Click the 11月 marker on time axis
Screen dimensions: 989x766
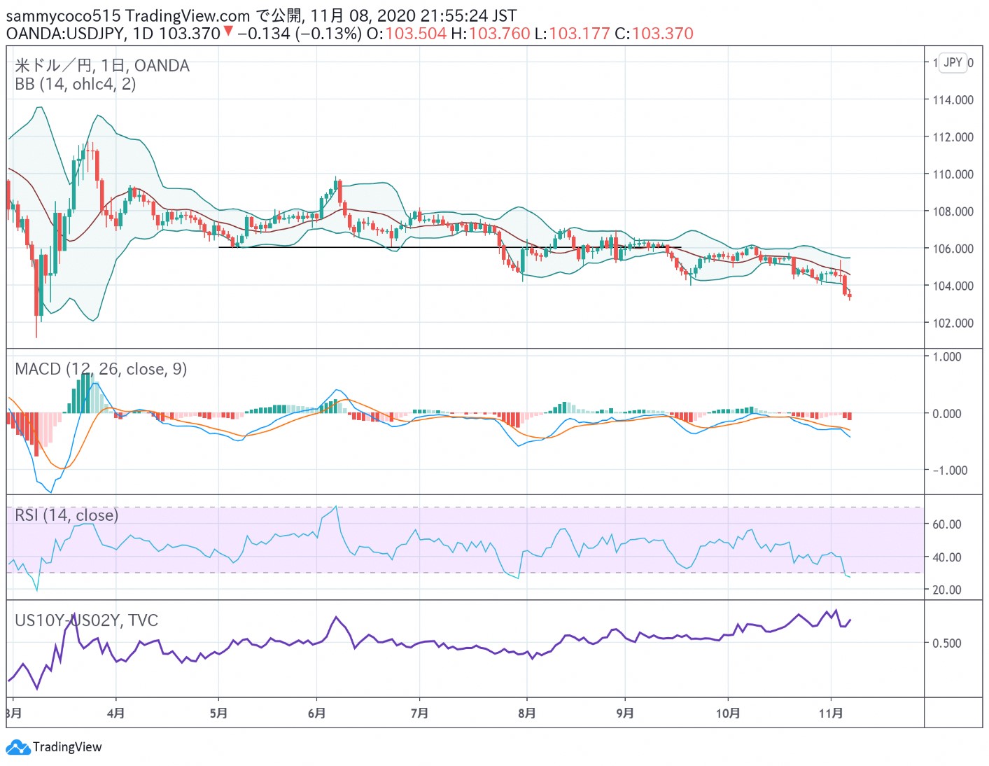pos(831,713)
